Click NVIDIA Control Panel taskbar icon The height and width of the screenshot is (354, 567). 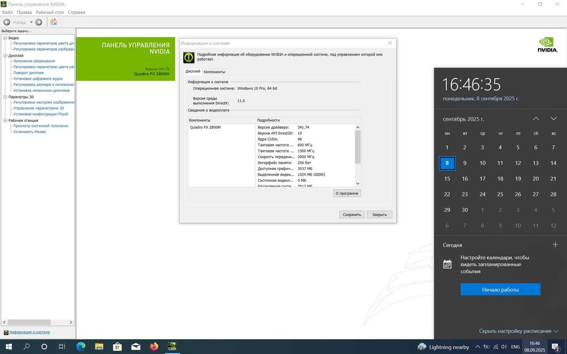click(x=172, y=347)
